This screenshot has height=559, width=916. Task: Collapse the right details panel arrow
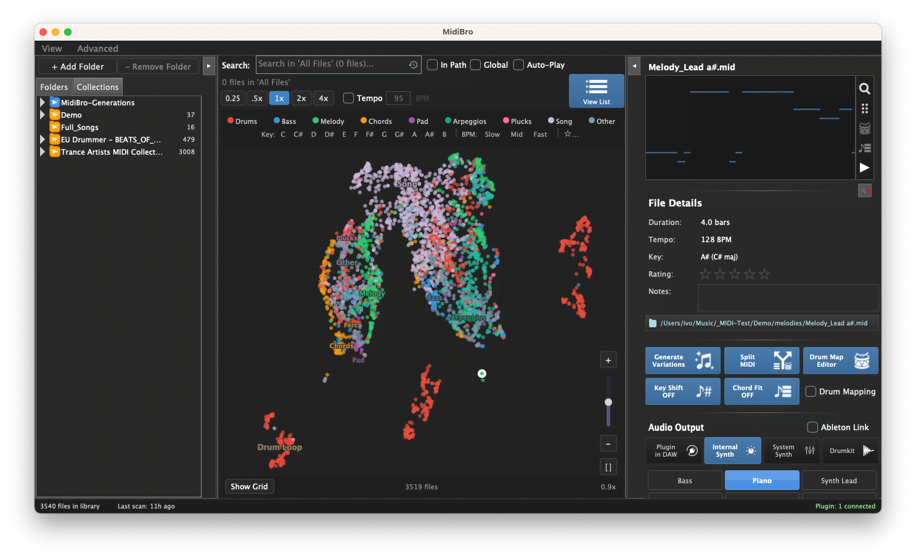(x=634, y=66)
